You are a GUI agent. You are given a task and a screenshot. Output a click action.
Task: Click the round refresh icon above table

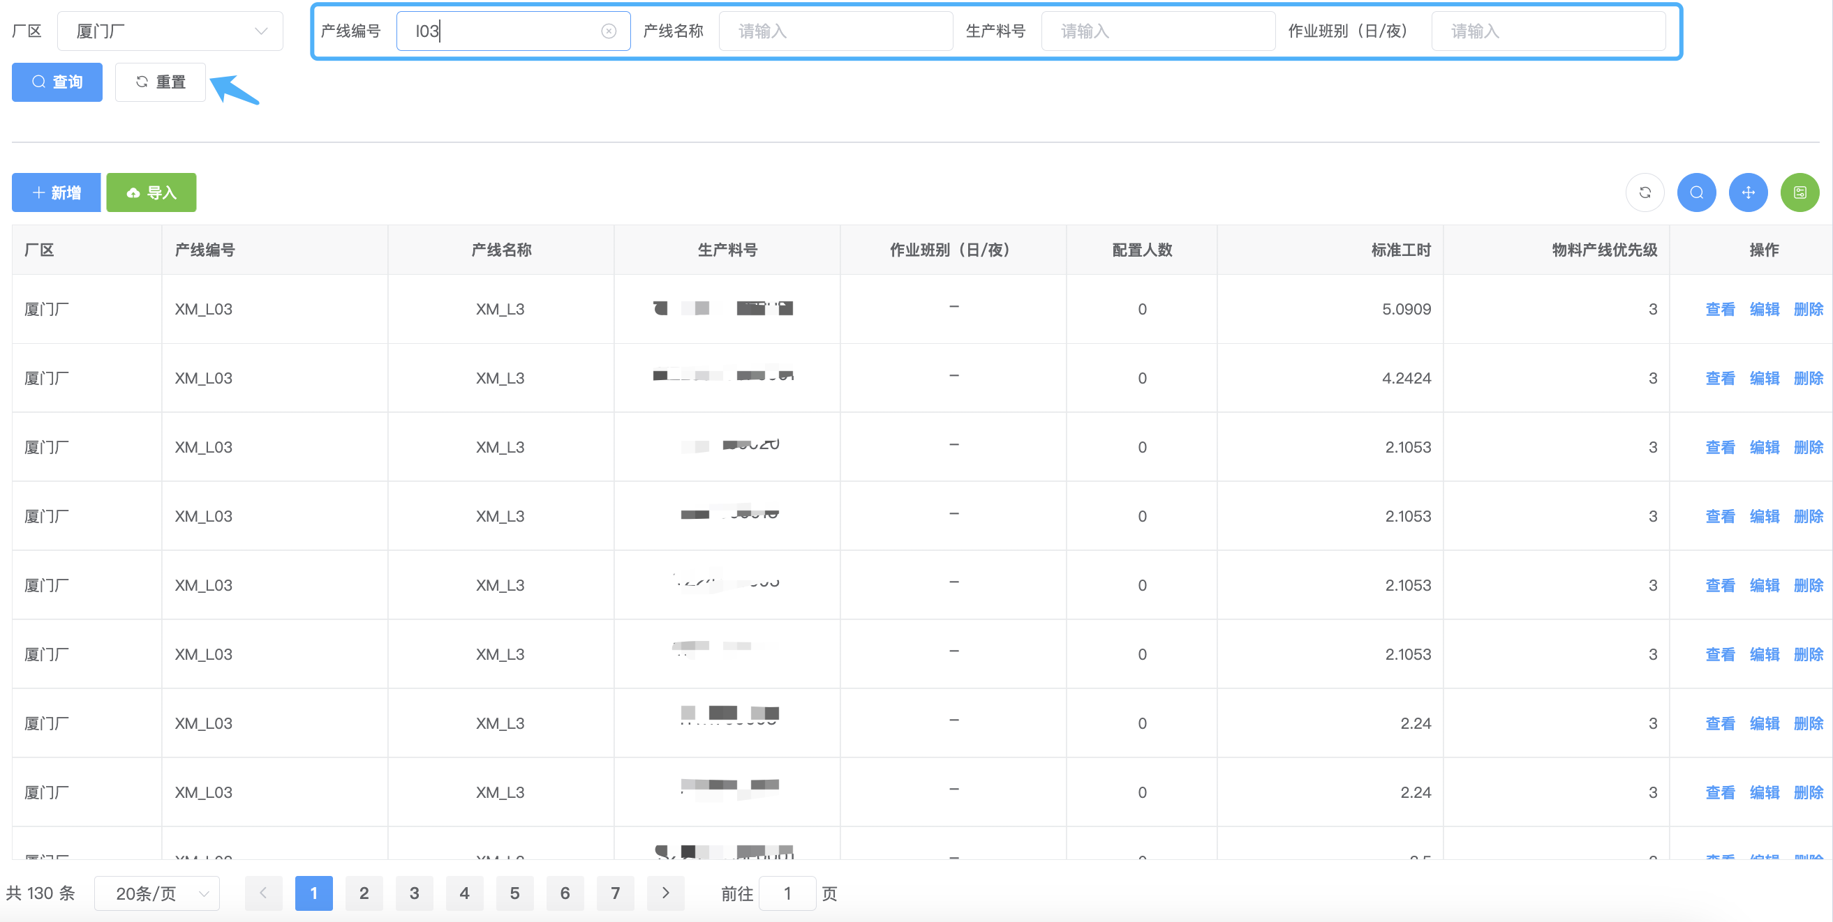pos(1645,192)
